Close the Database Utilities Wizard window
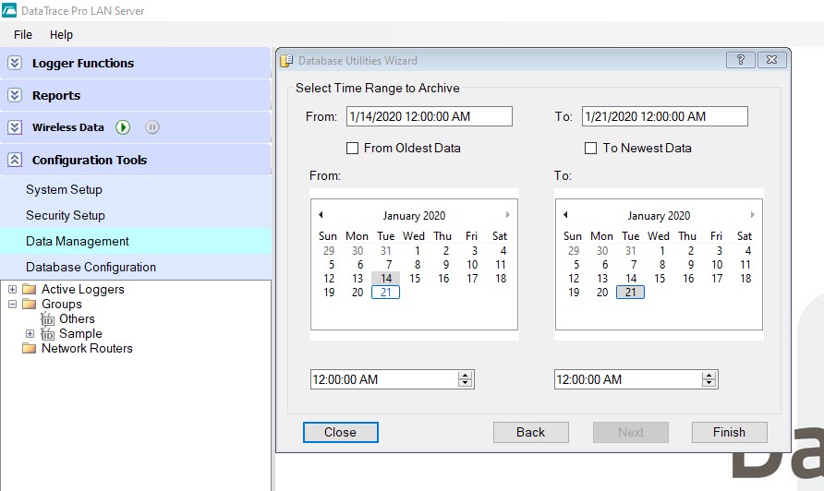The image size is (824, 491). click(772, 60)
